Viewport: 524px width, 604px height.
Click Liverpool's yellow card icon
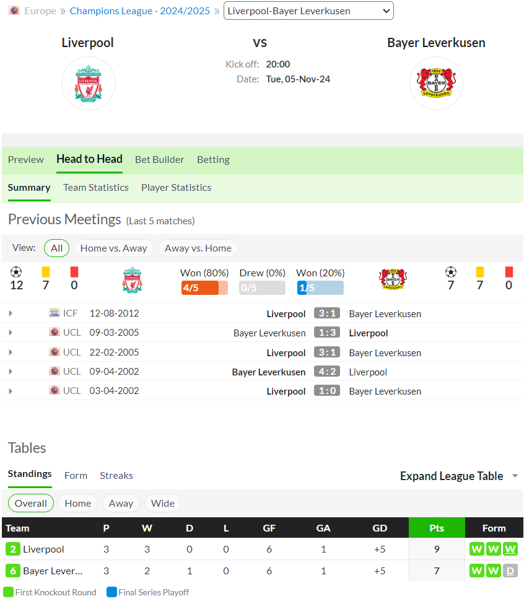(x=46, y=272)
